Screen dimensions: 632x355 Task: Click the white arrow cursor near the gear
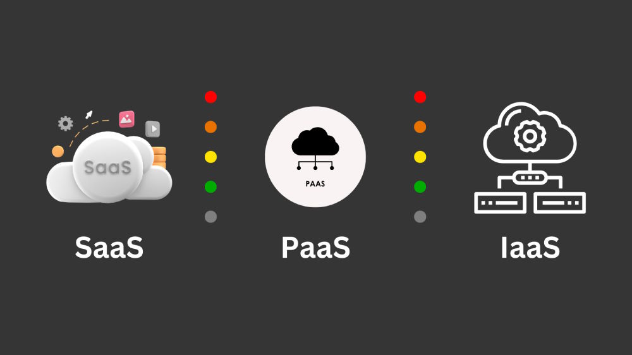88,115
